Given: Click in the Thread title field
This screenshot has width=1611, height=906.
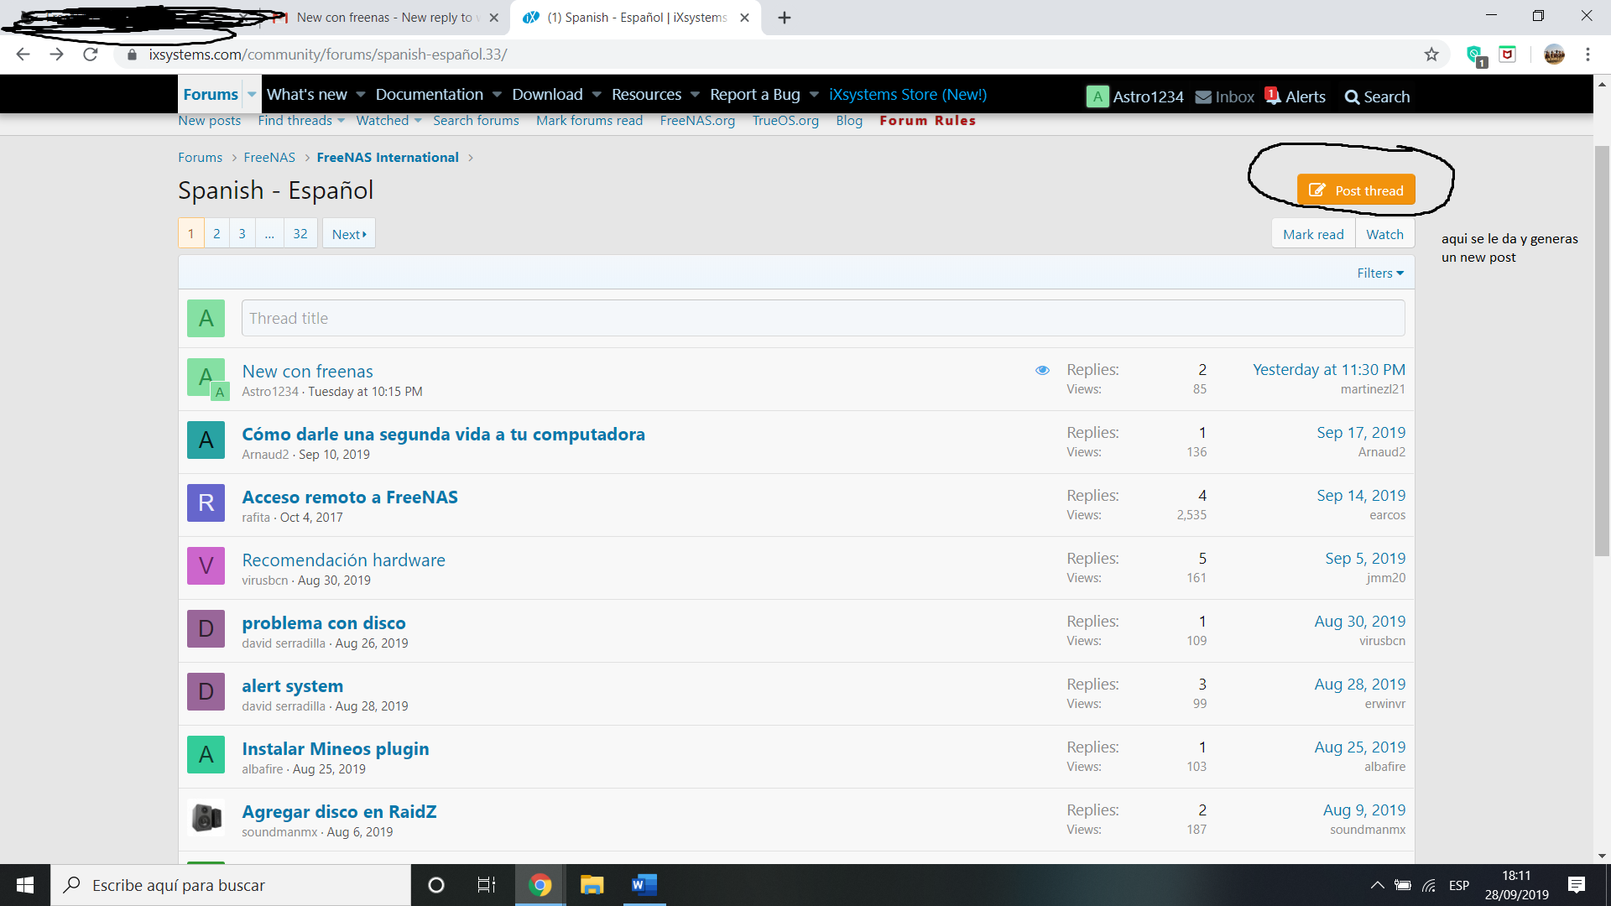Looking at the screenshot, I should (x=823, y=318).
